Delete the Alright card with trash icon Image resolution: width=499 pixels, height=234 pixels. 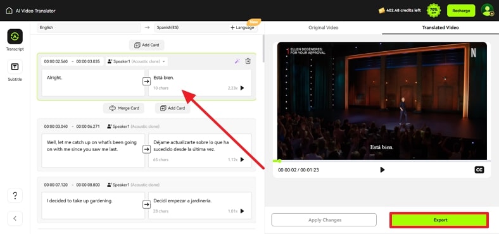(248, 61)
